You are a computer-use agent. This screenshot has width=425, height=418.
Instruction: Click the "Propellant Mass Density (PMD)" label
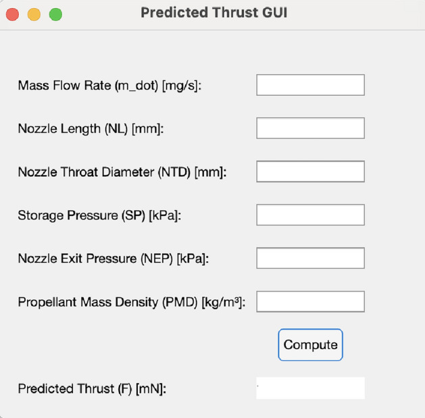(131, 302)
